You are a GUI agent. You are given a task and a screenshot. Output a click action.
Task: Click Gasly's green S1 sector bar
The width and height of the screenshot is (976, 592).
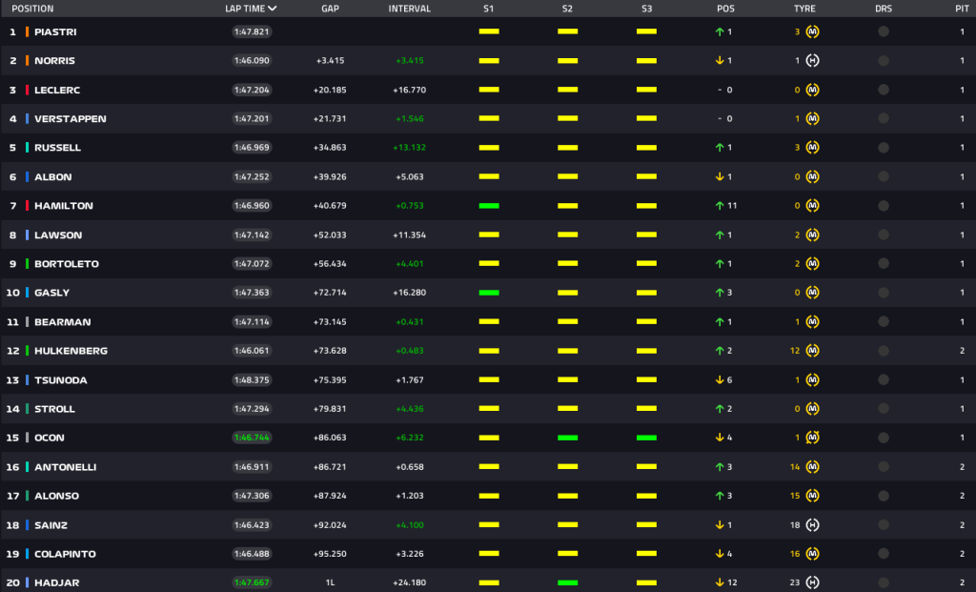pos(489,293)
